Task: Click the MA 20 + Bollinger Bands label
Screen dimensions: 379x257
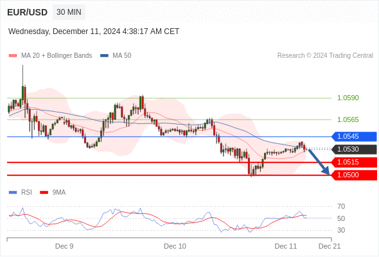Action: [x=57, y=56]
